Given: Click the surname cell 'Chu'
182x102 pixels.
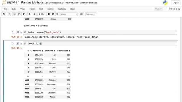Looking at the screenshot, I should (54, 67).
